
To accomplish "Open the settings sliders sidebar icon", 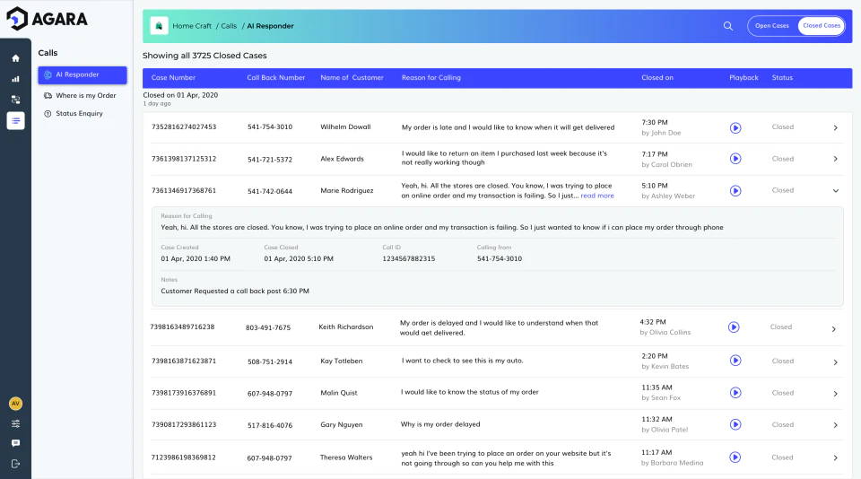I will point(15,423).
